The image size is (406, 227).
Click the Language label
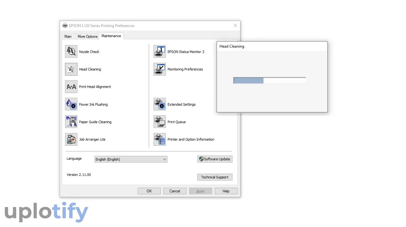74,158
